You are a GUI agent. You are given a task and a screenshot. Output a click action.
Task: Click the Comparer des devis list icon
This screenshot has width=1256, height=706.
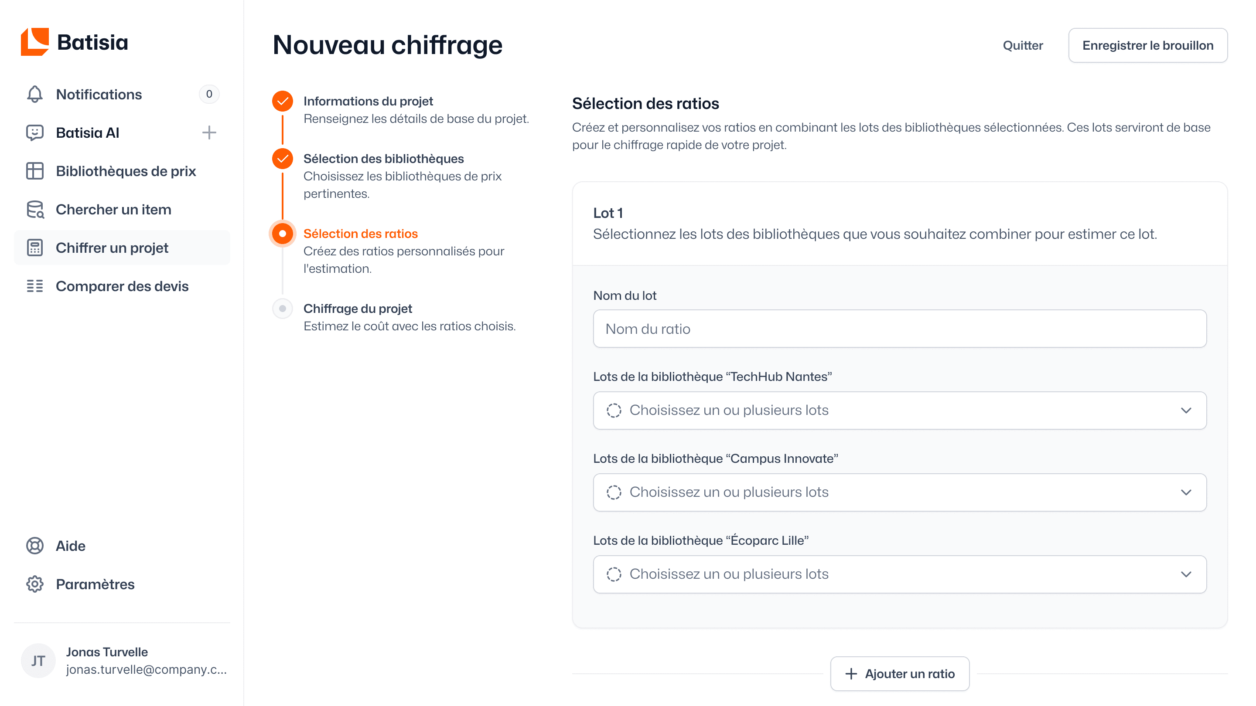point(34,286)
